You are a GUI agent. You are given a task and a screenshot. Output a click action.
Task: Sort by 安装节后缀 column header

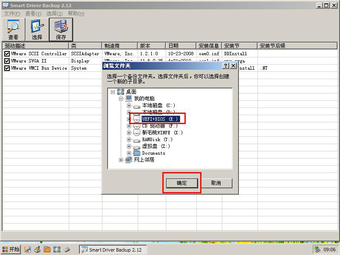[x=297, y=46]
